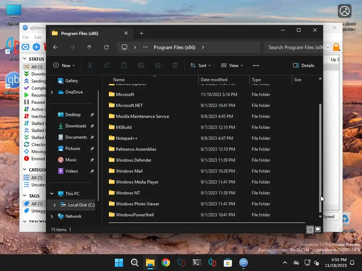362x271 pixels.
Task: Click the ellipsis in the address breadcrumb
Action: (145, 47)
